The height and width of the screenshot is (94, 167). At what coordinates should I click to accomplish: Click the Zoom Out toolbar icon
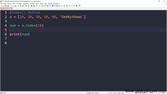pos(39,6)
